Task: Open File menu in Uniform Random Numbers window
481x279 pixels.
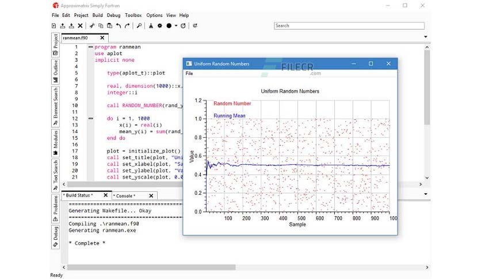Action: 189,73
